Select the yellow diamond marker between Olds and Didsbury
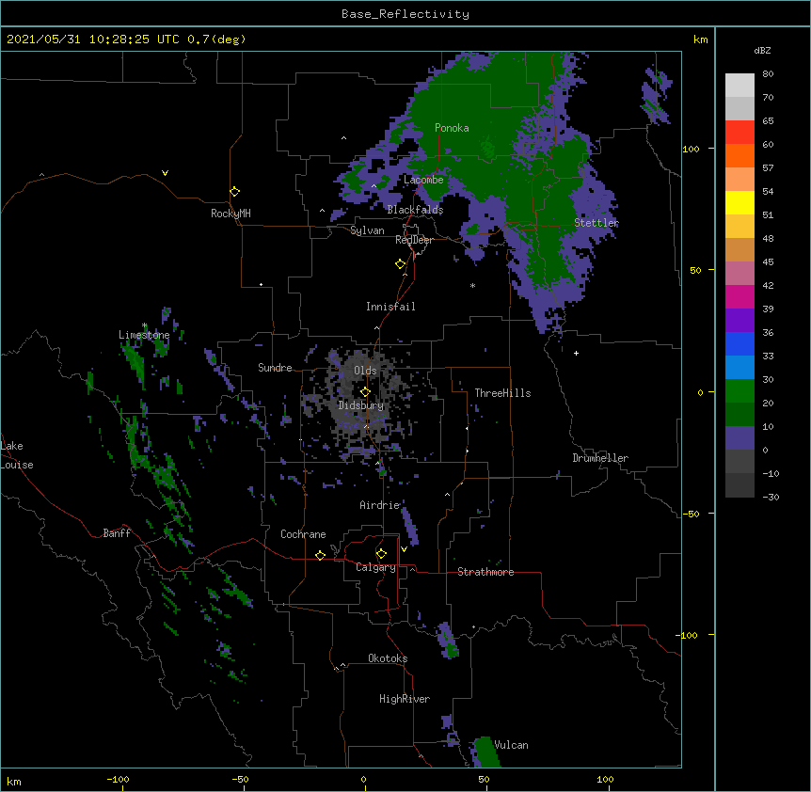This screenshot has width=811, height=792. tap(365, 392)
